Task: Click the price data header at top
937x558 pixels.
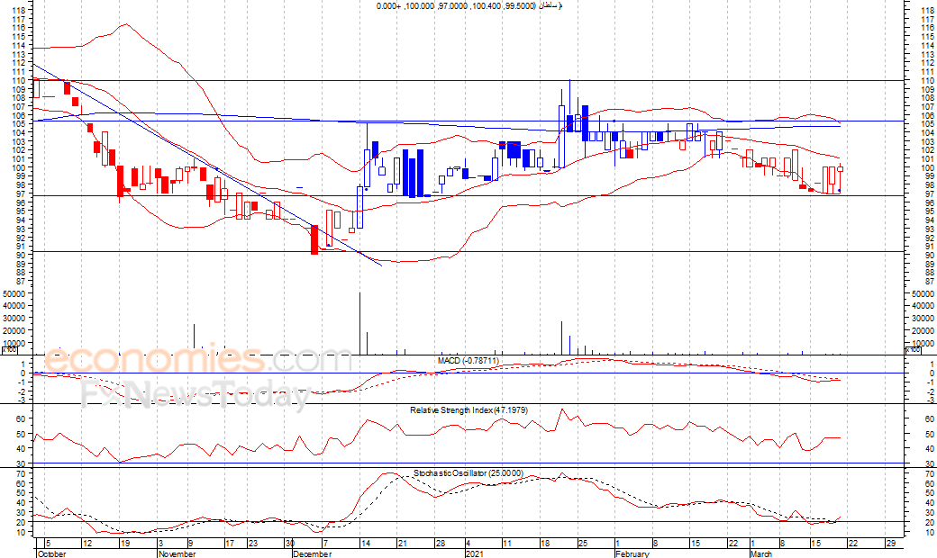Action: point(468,6)
